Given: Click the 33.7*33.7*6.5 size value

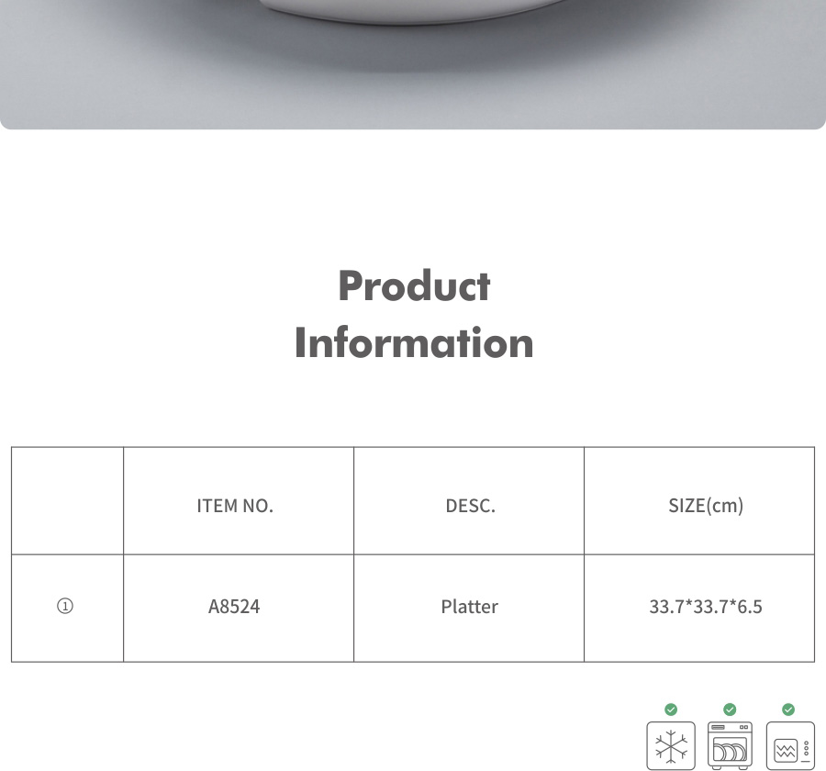Looking at the screenshot, I should tap(706, 607).
